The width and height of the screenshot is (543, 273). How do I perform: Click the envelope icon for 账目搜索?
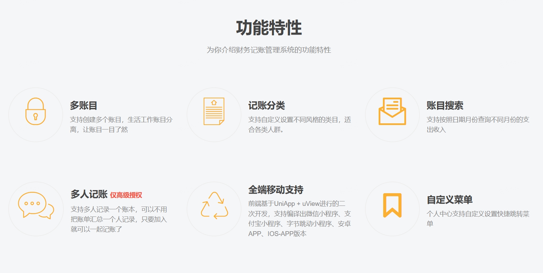[392, 111]
